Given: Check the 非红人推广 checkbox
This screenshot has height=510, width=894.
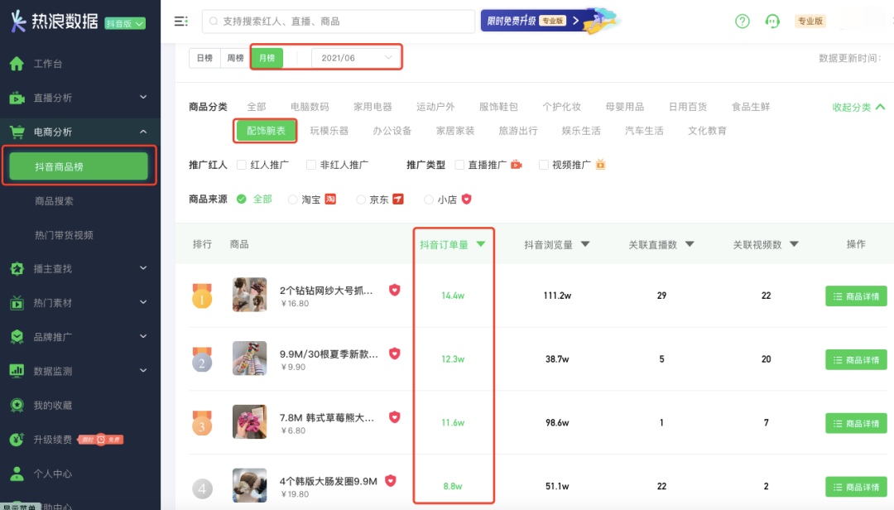Looking at the screenshot, I should tap(310, 165).
